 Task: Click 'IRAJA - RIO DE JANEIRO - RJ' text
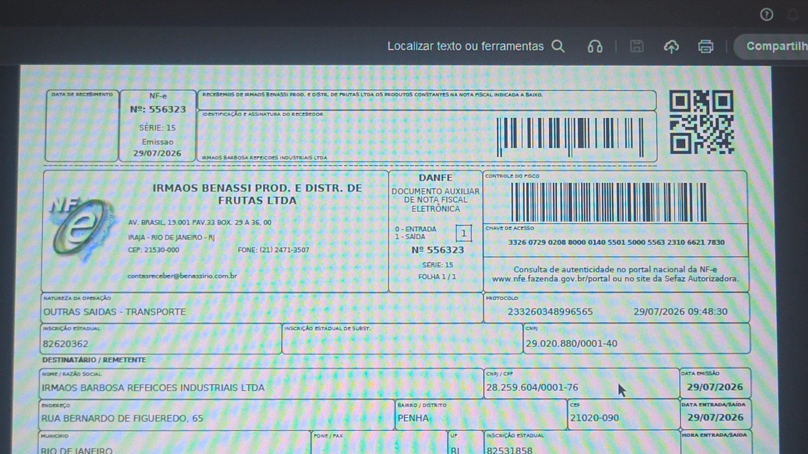coord(171,238)
